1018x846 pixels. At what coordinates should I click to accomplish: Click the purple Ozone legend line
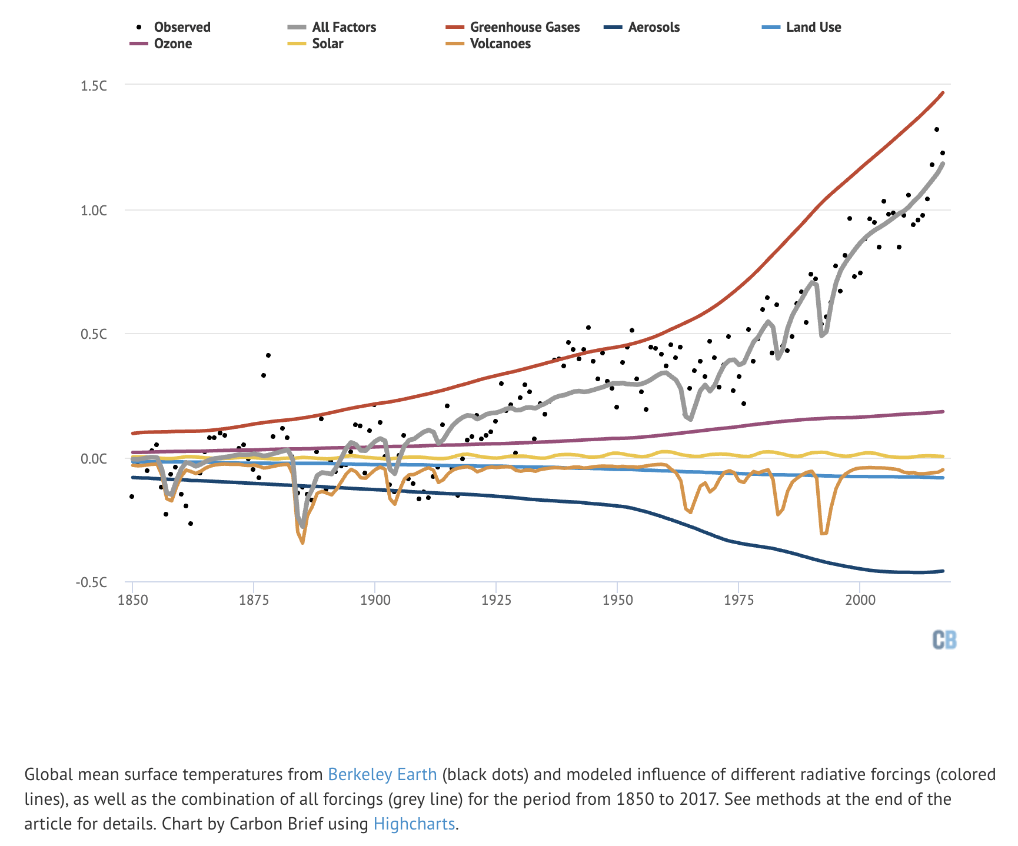click(139, 44)
